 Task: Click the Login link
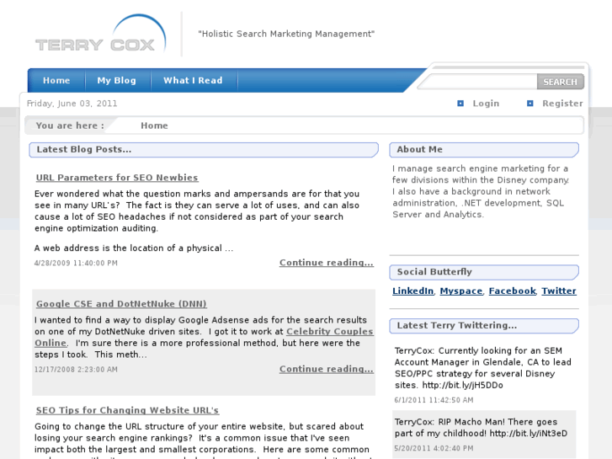486,104
